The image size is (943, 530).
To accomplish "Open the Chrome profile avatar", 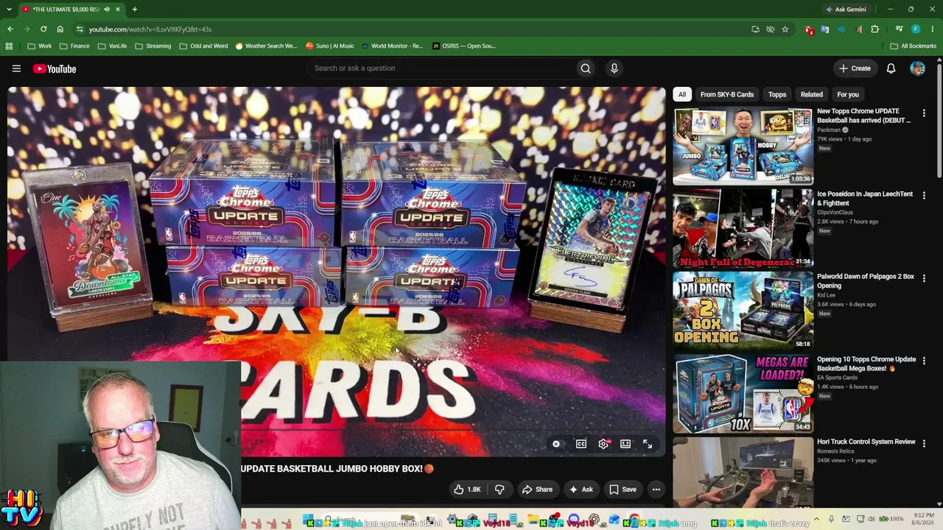I will [x=916, y=29].
